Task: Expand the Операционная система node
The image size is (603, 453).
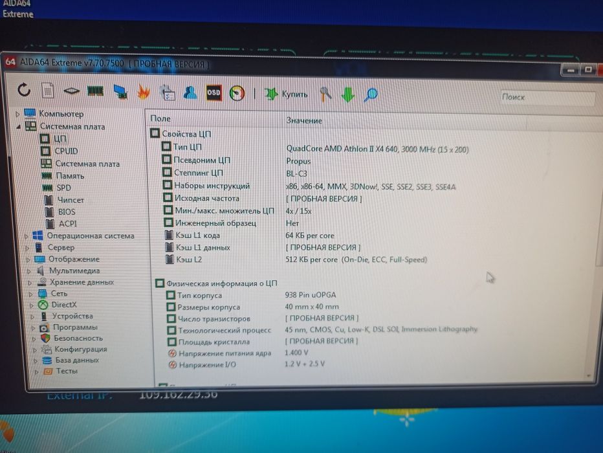Action: coord(26,236)
